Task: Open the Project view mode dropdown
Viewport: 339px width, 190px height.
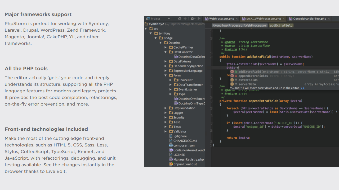Action: pos(169,19)
